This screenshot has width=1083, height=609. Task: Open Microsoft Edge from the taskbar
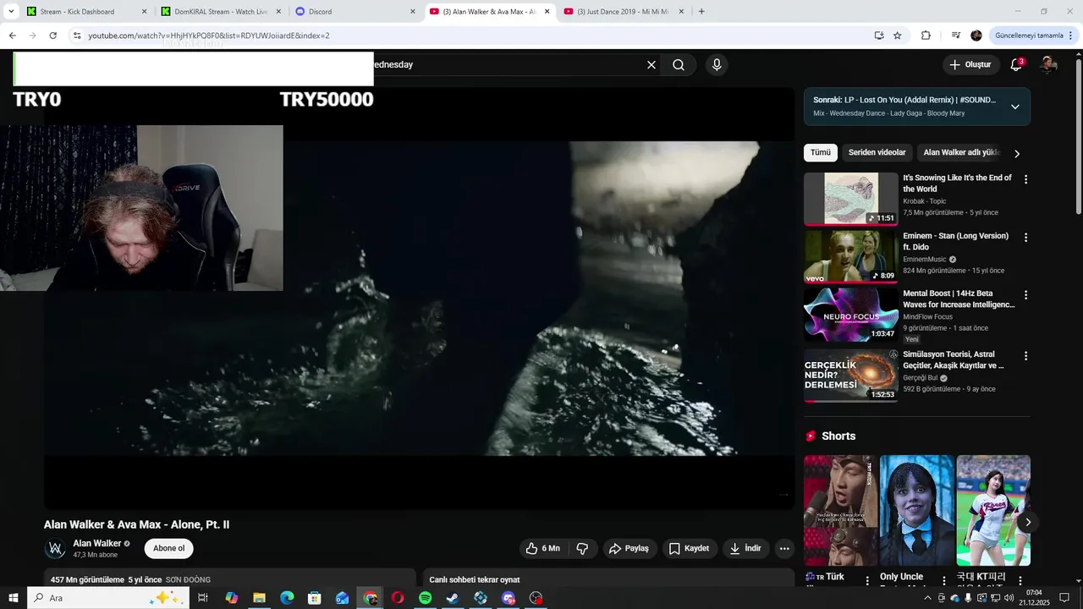pyautogui.click(x=287, y=598)
